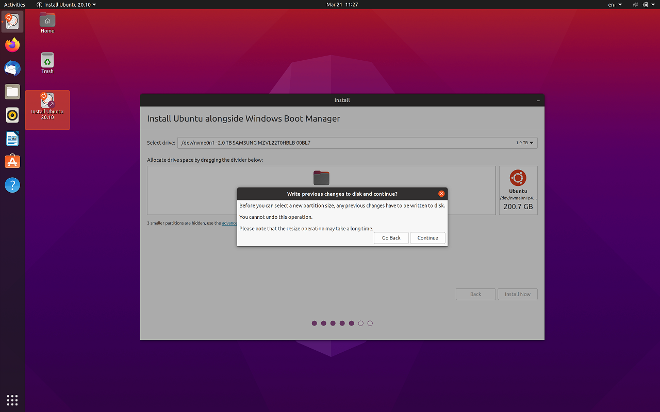Open LibreOffice Writer from the dock

pos(12,139)
